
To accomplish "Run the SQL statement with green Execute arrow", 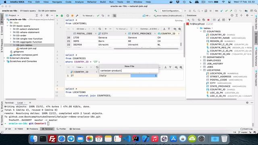I will (57, 16).
